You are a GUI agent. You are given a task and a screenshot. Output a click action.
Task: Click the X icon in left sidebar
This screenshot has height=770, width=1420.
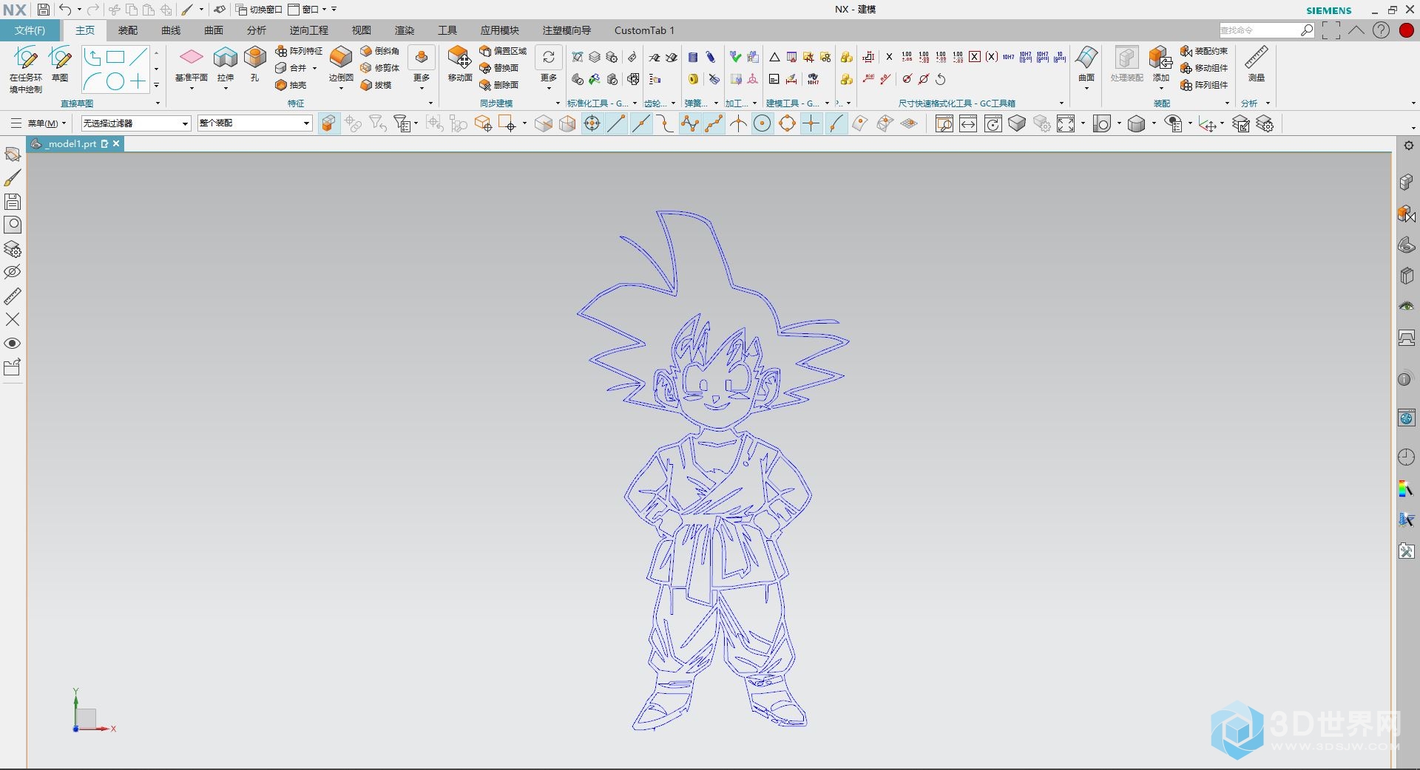click(x=13, y=319)
